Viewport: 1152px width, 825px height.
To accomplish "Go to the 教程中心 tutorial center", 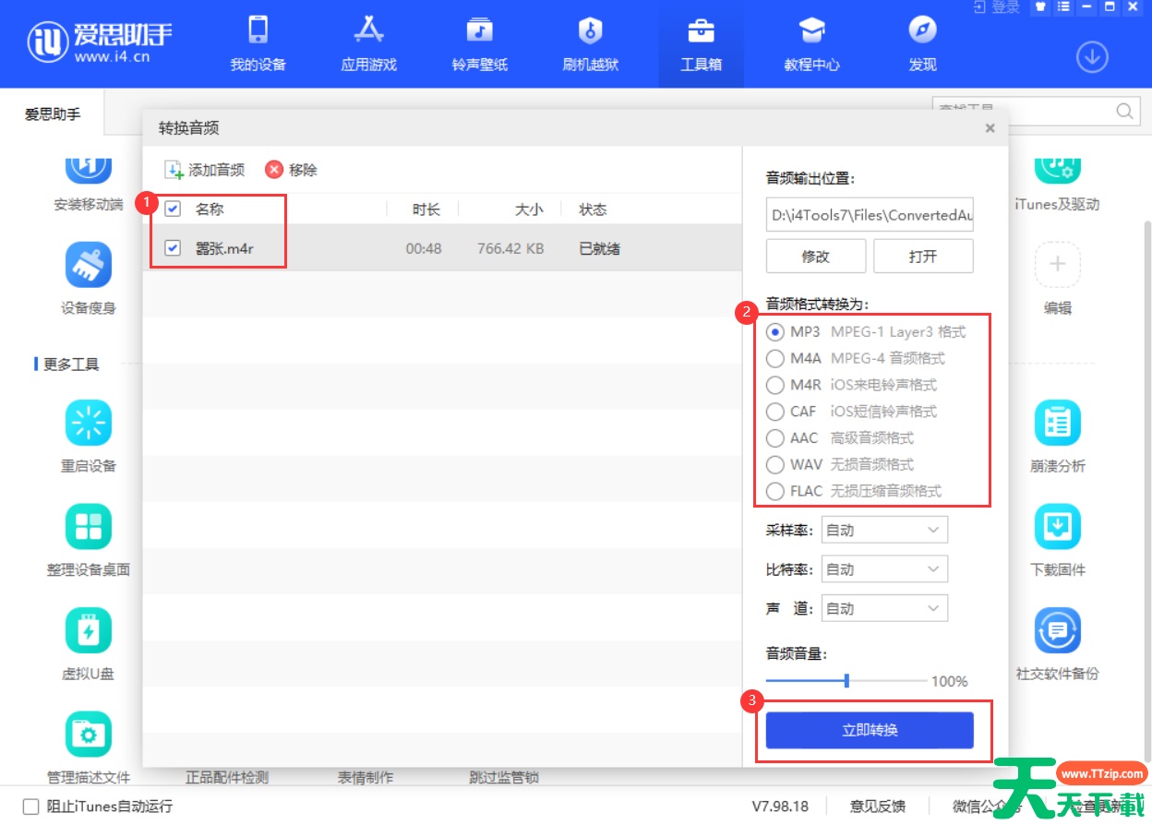I will [x=811, y=43].
